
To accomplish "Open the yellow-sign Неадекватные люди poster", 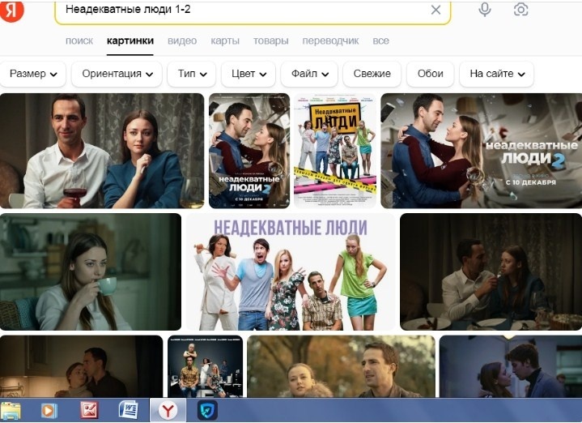I will 335,151.
